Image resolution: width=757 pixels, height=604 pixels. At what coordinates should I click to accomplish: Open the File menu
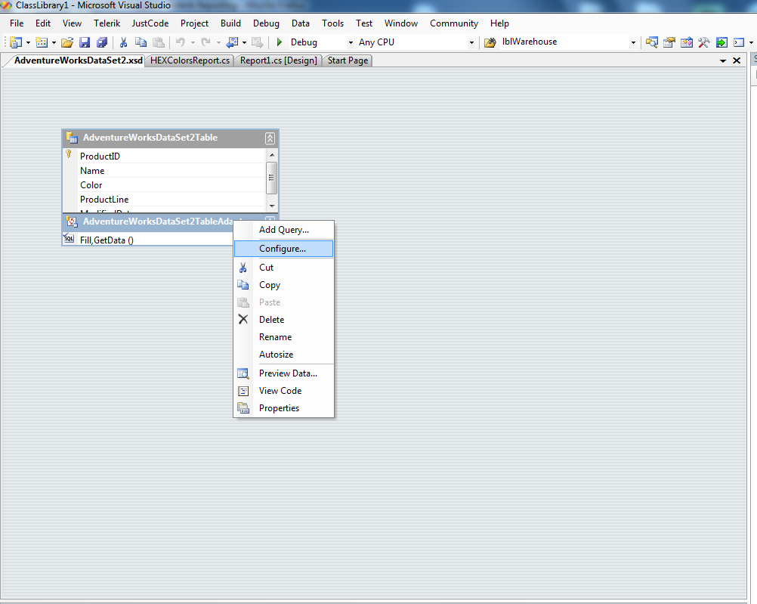click(x=17, y=23)
